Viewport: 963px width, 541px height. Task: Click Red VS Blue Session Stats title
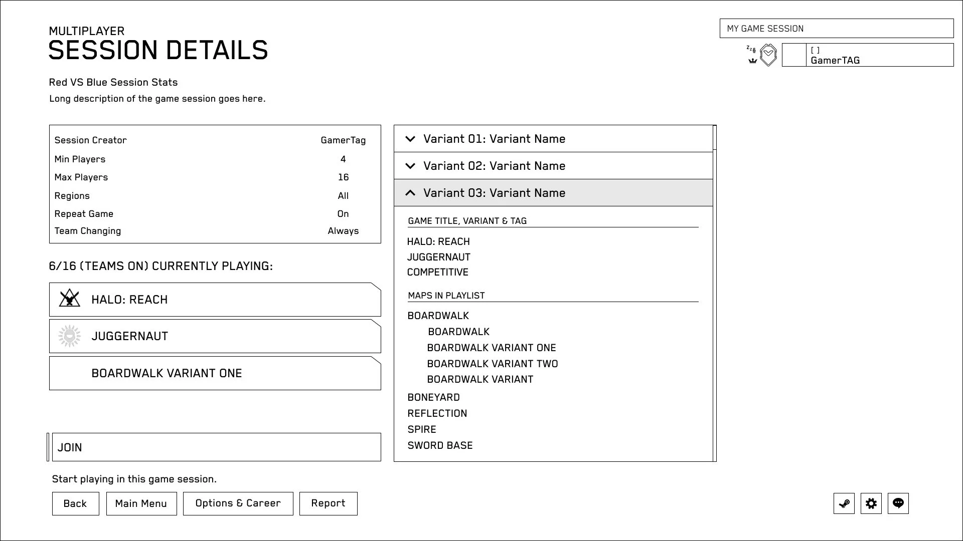click(x=113, y=82)
